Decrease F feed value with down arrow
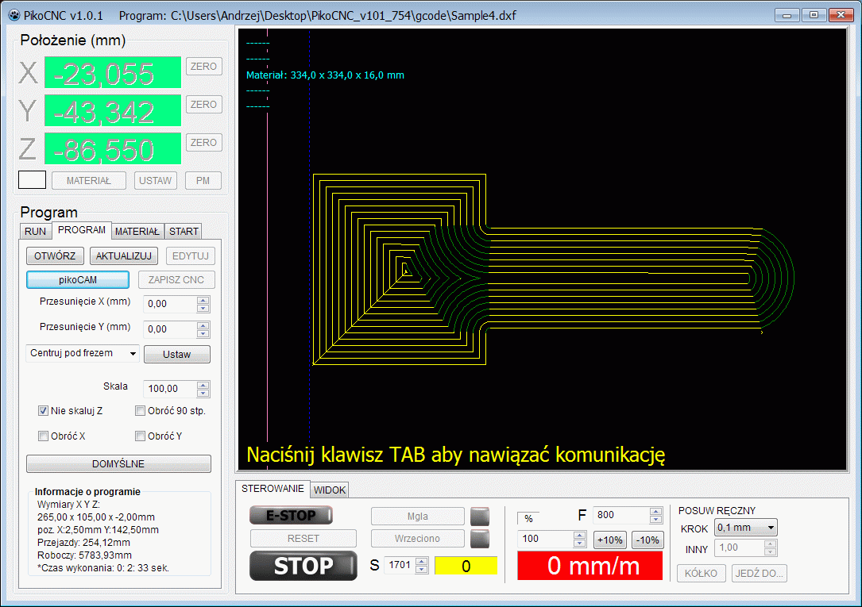 tap(655, 519)
